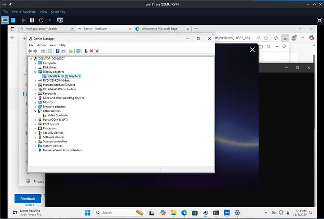Open the Virtual Machine menu
Viewport: 324px width, 219px height.
point(23,12)
